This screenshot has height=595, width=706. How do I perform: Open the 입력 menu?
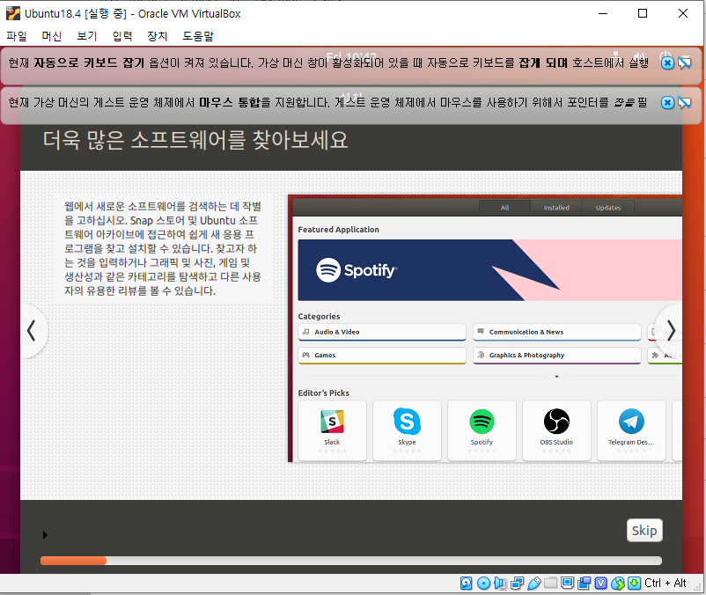coord(122,36)
